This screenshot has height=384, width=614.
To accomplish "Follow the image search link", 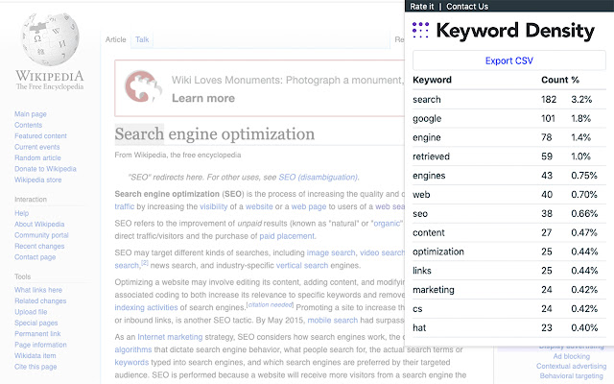I will point(331,252).
